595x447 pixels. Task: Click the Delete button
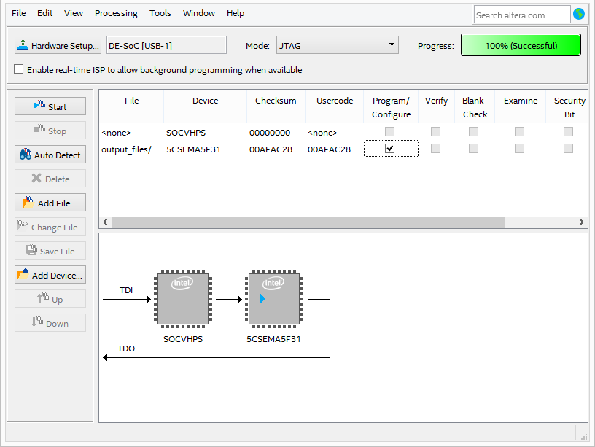click(x=50, y=179)
